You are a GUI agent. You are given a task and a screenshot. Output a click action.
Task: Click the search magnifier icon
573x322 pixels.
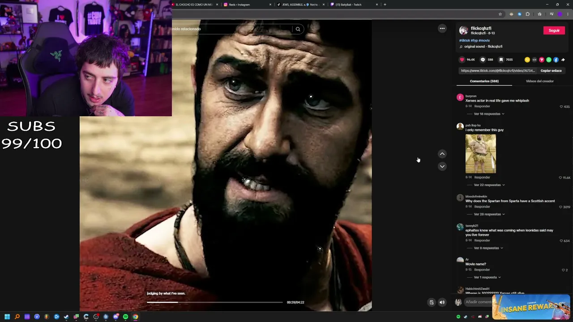tap(298, 29)
